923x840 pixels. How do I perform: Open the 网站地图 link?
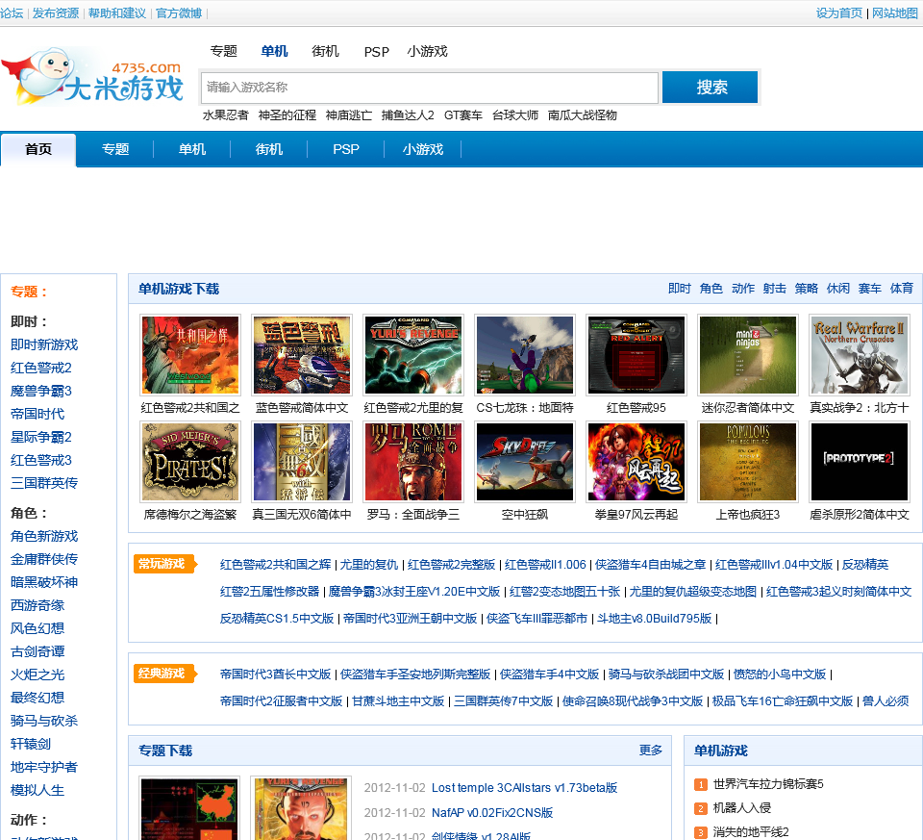(x=895, y=13)
